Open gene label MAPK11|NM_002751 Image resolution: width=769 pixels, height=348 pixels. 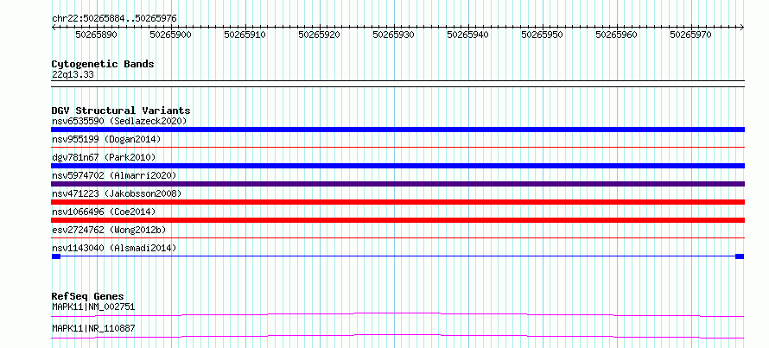pos(93,307)
